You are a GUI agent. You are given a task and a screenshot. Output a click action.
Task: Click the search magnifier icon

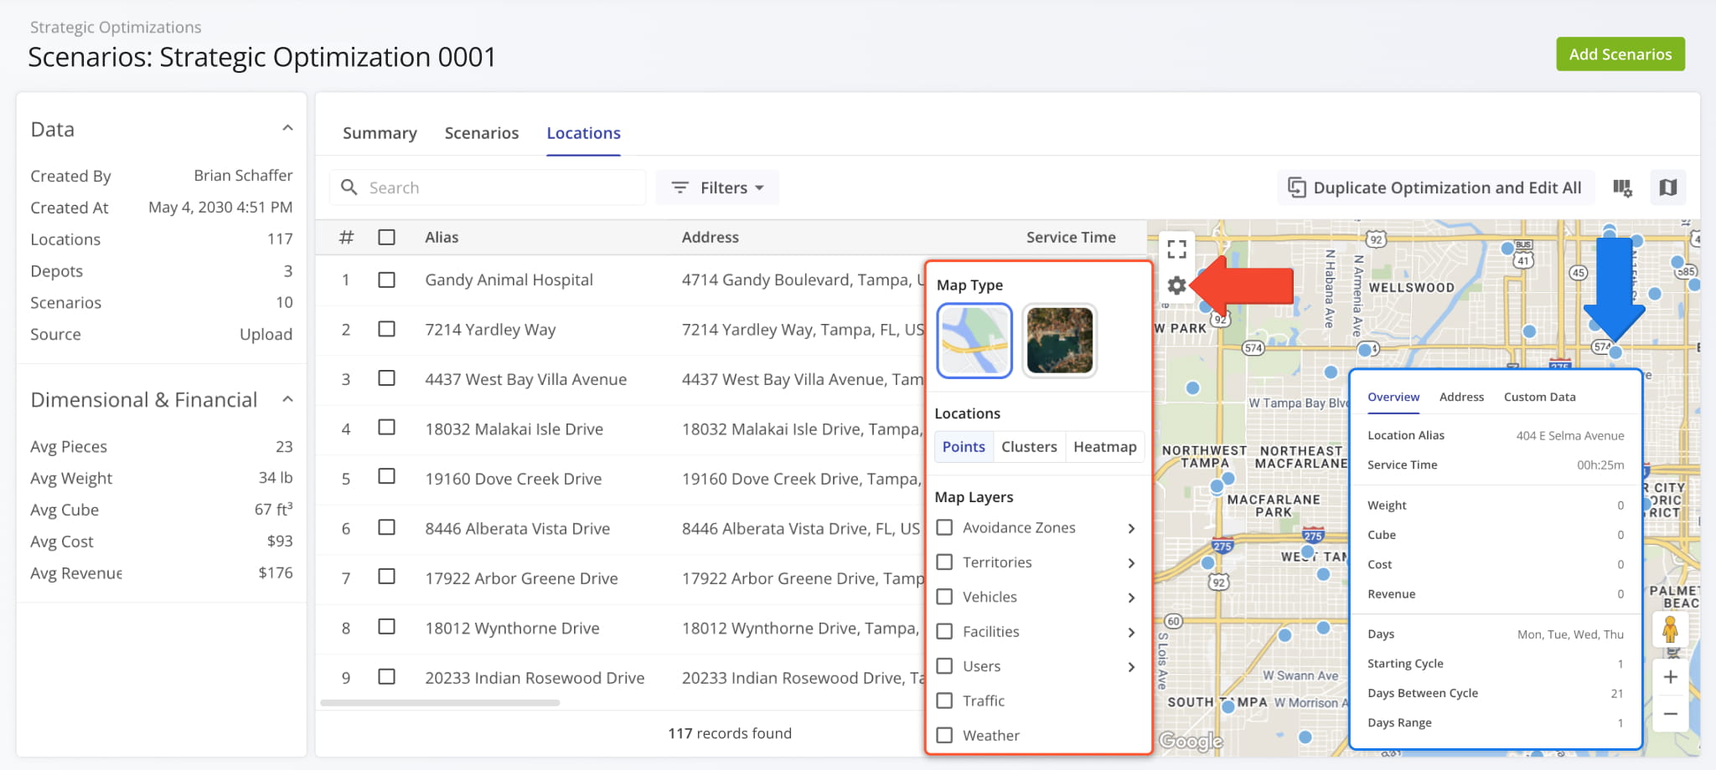click(349, 187)
